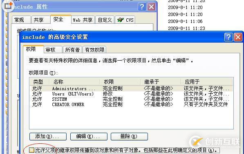244x154 pixels.
Task: Sort permission entries by 类型 column
Action: click(x=40, y=82)
